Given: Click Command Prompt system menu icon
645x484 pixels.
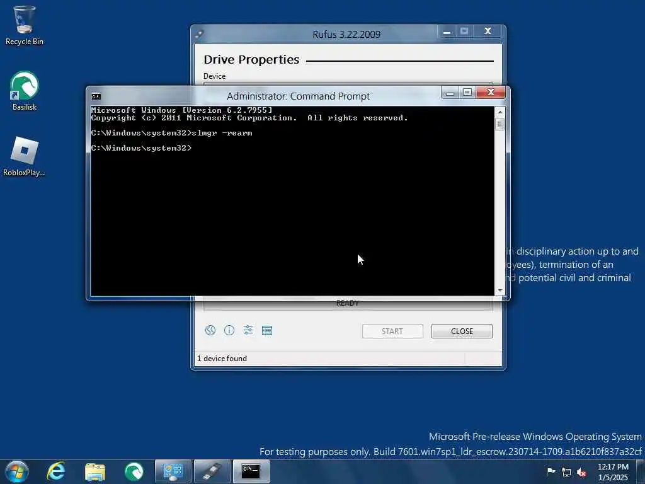Looking at the screenshot, I should [x=96, y=96].
